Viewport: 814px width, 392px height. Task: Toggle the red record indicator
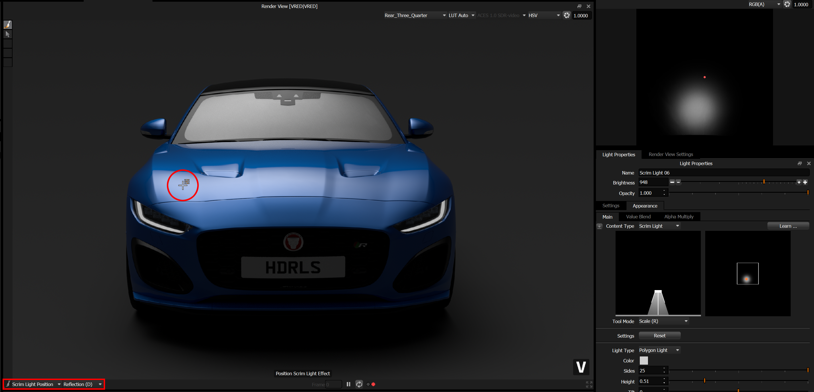(373, 384)
